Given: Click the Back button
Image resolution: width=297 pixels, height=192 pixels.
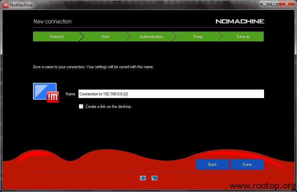Looking at the screenshot, I should (x=212, y=165).
